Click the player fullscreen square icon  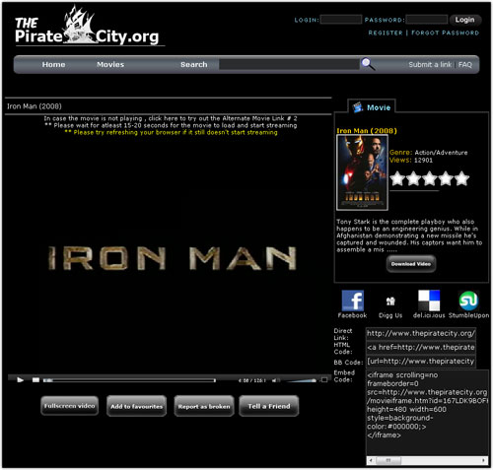coord(324,380)
